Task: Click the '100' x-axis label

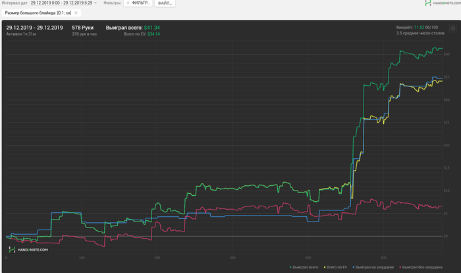Action: (82, 258)
